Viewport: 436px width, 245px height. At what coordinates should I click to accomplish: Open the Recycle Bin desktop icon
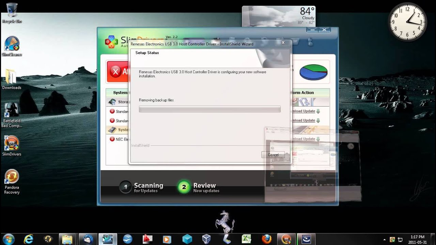[x=12, y=13]
